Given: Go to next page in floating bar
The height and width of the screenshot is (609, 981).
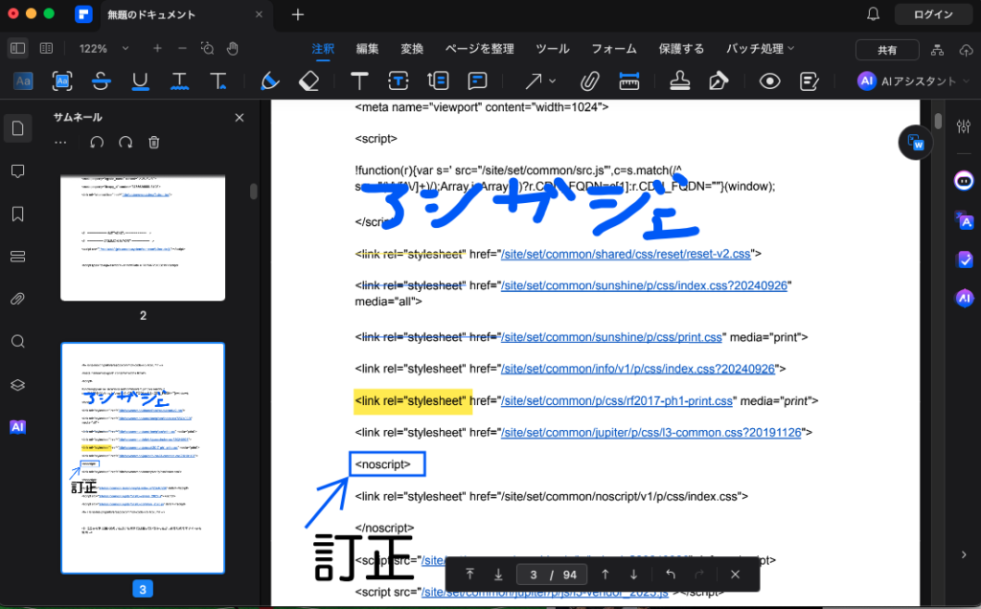Looking at the screenshot, I should [x=634, y=575].
